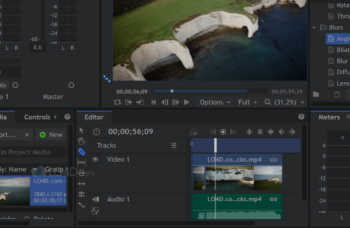Collapse the Blurs effects folder
Image resolution: width=350 pixels, height=228 pixels.
tap(315, 27)
